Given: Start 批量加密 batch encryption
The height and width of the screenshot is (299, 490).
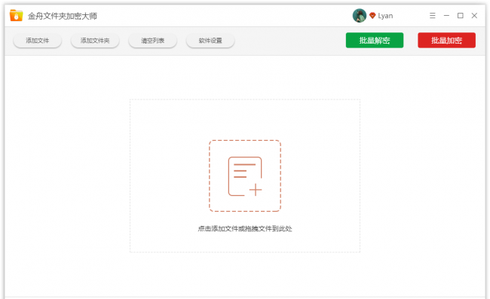Looking at the screenshot, I should pos(446,40).
